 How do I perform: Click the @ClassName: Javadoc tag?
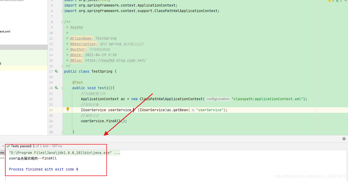(x=82, y=38)
